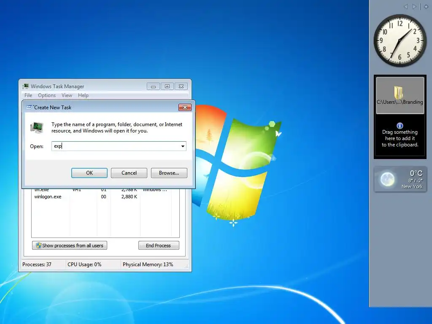Click End Process button
This screenshot has width=432, height=324.
[x=159, y=246]
